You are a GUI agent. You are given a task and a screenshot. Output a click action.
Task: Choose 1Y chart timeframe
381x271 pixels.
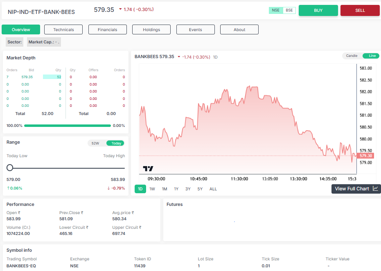(176, 189)
